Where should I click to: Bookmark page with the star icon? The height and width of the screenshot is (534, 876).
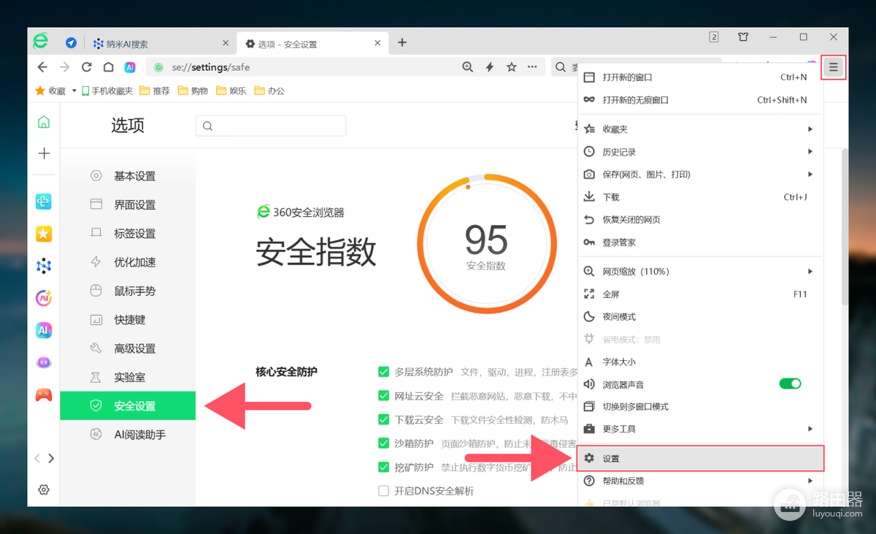coord(512,67)
